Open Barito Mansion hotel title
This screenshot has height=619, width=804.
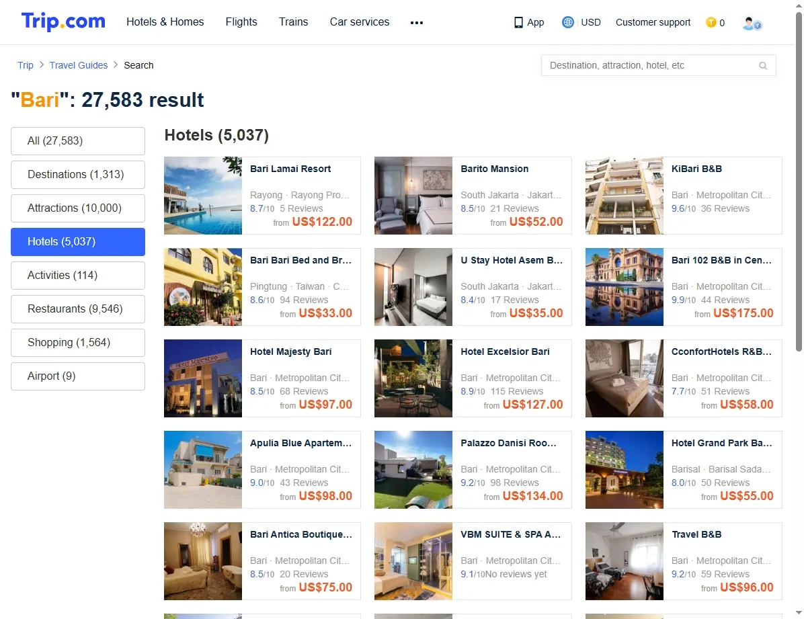[x=494, y=169]
